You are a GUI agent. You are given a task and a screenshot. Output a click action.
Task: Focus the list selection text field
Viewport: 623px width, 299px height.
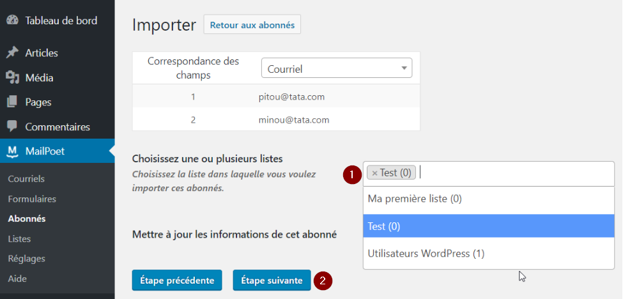click(x=511, y=173)
